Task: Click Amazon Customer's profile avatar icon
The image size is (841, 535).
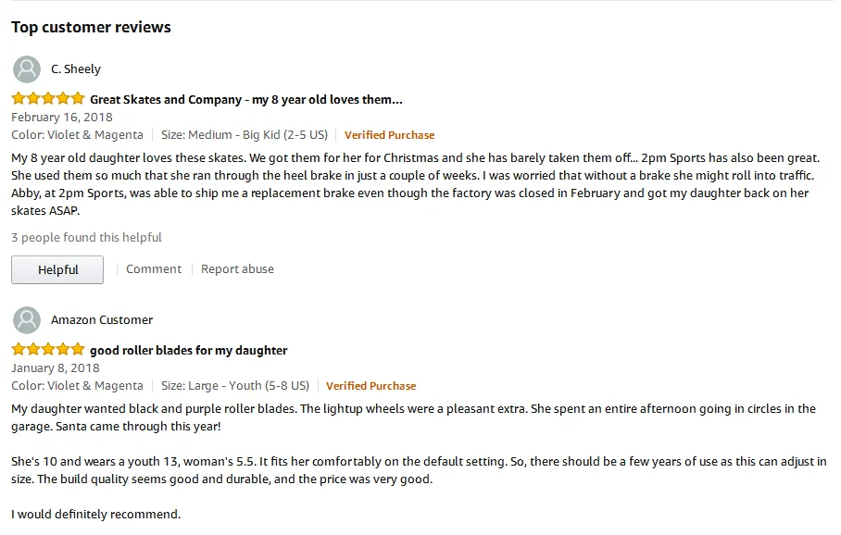Action: pyautogui.click(x=27, y=320)
